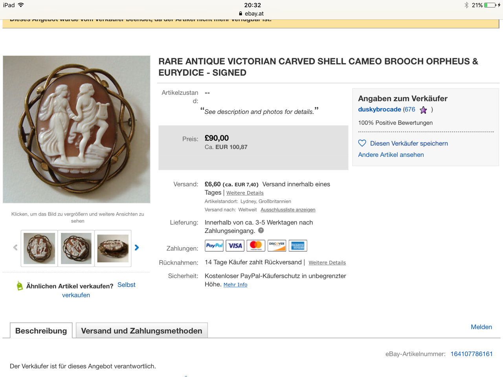Screen dimensions: 503x377
Task: Open seller profile duskybrocade
Action: pyautogui.click(x=379, y=110)
